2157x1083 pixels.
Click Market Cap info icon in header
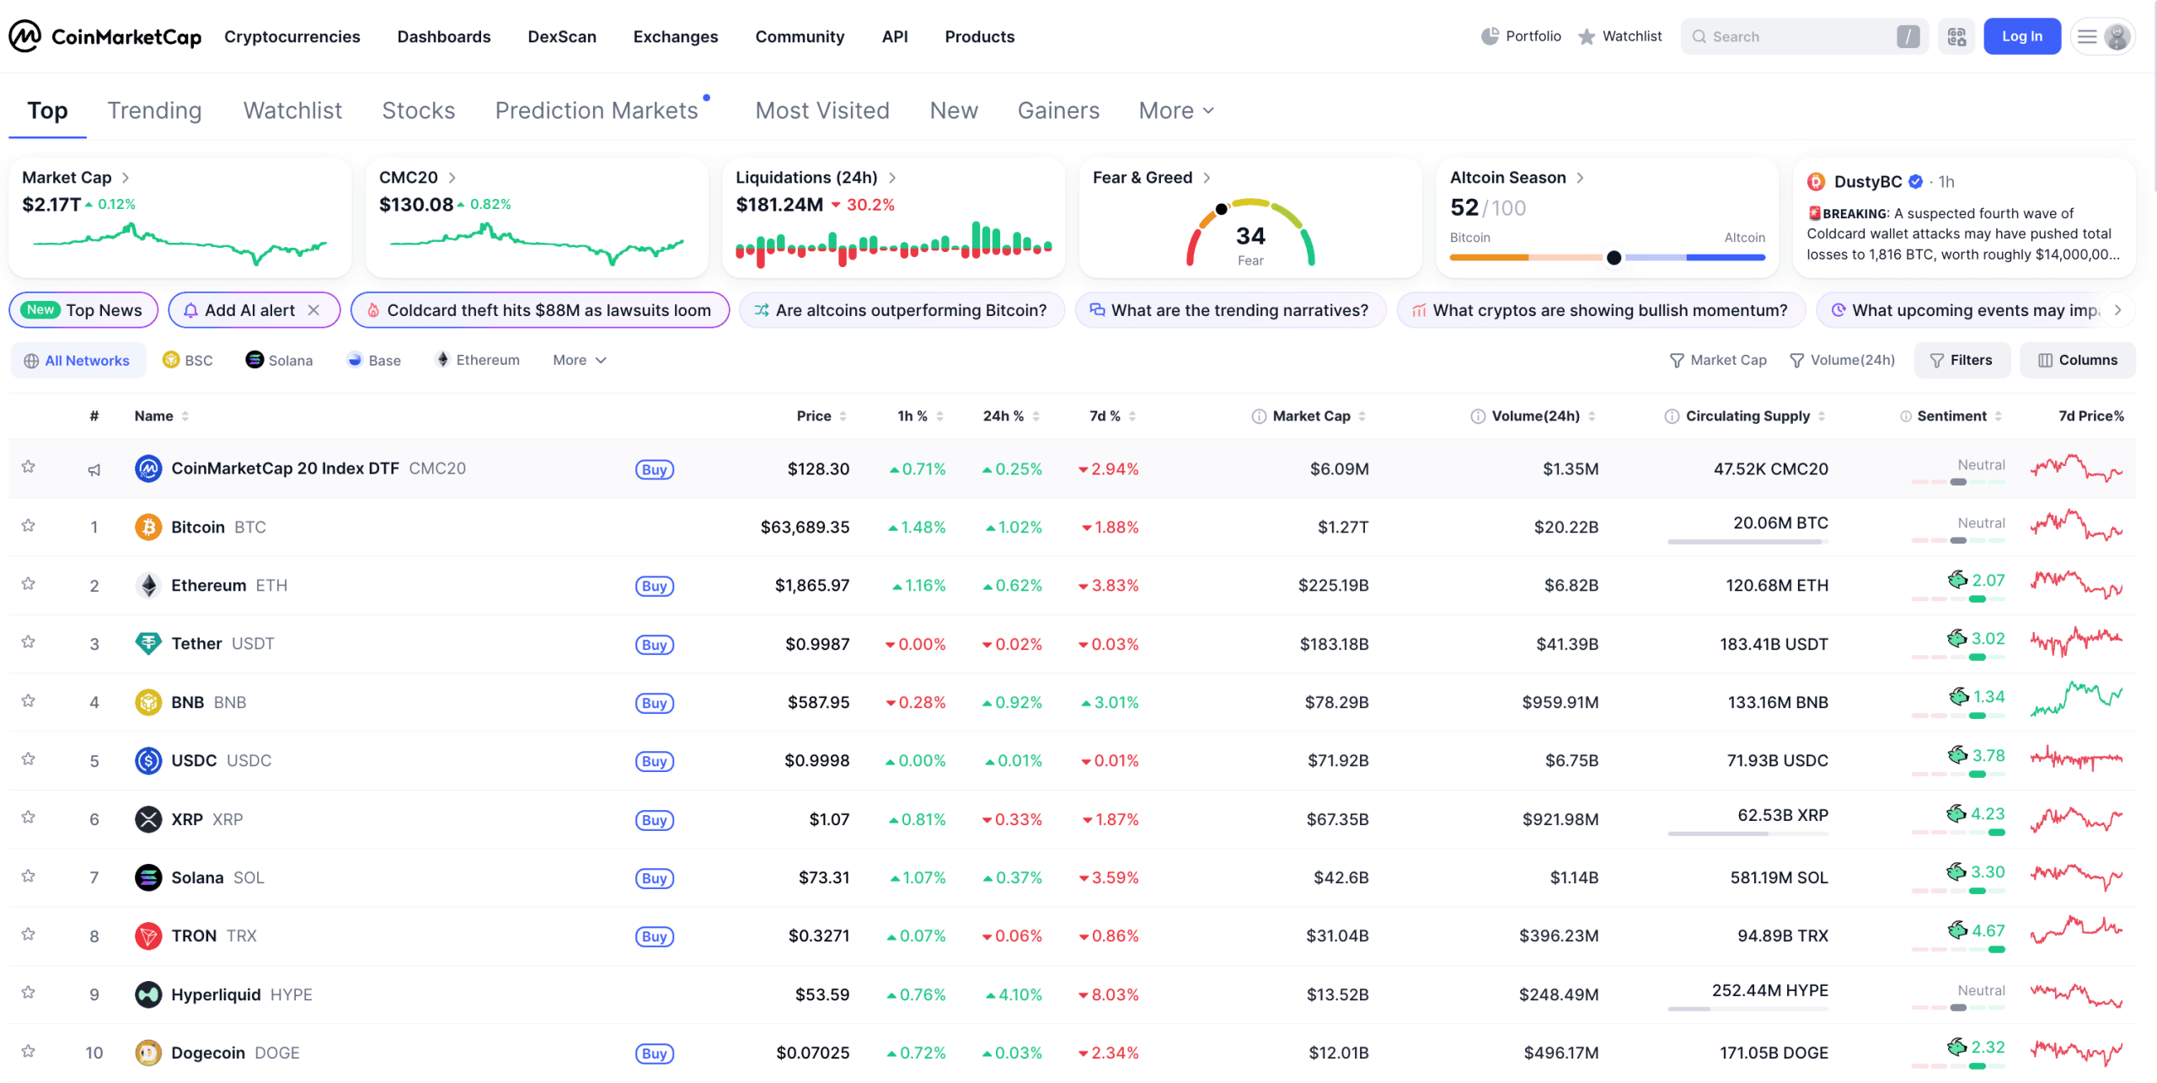point(1259,416)
